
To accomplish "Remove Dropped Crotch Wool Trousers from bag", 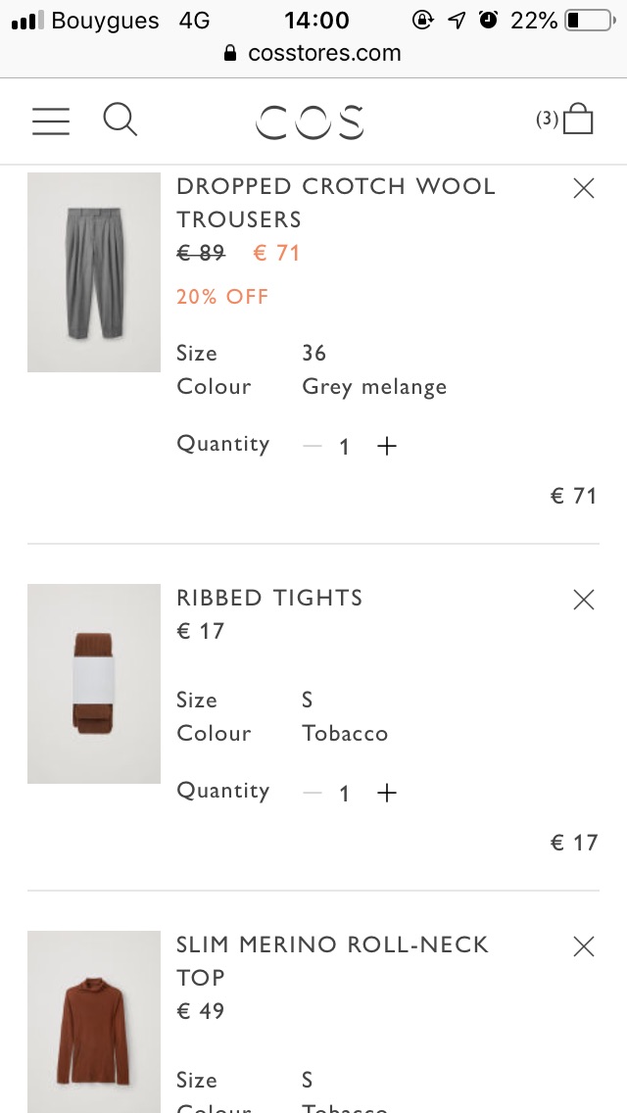I will 584,188.
